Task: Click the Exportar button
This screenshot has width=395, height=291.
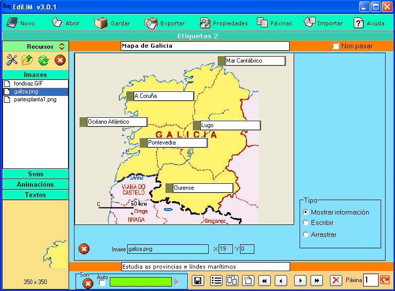Action: pos(165,23)
